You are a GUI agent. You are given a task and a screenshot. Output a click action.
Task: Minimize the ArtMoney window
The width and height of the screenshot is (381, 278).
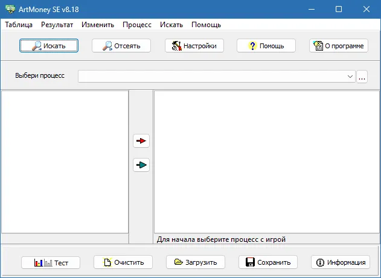[x=312, y=9]
